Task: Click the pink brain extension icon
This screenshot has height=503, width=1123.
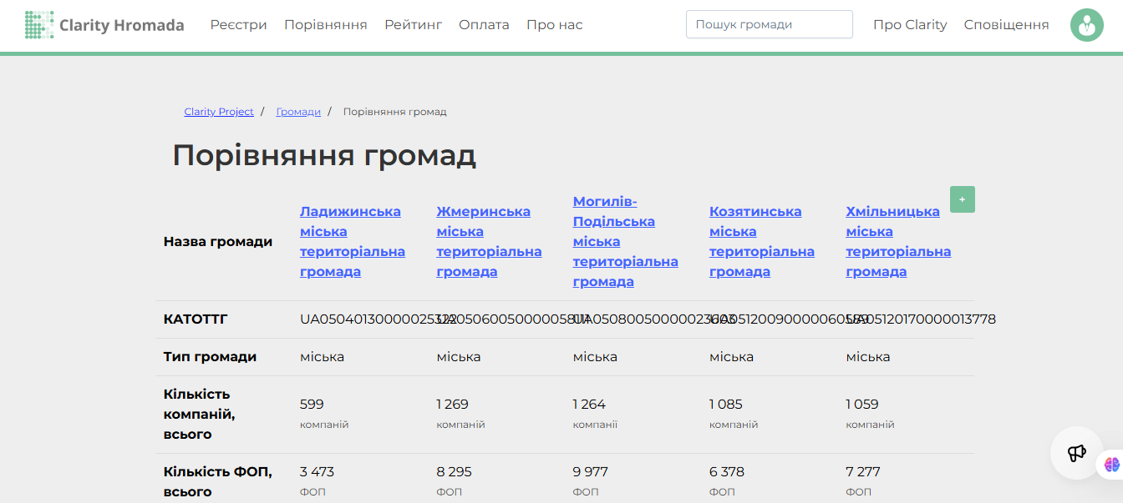Action: (1111, 465)
